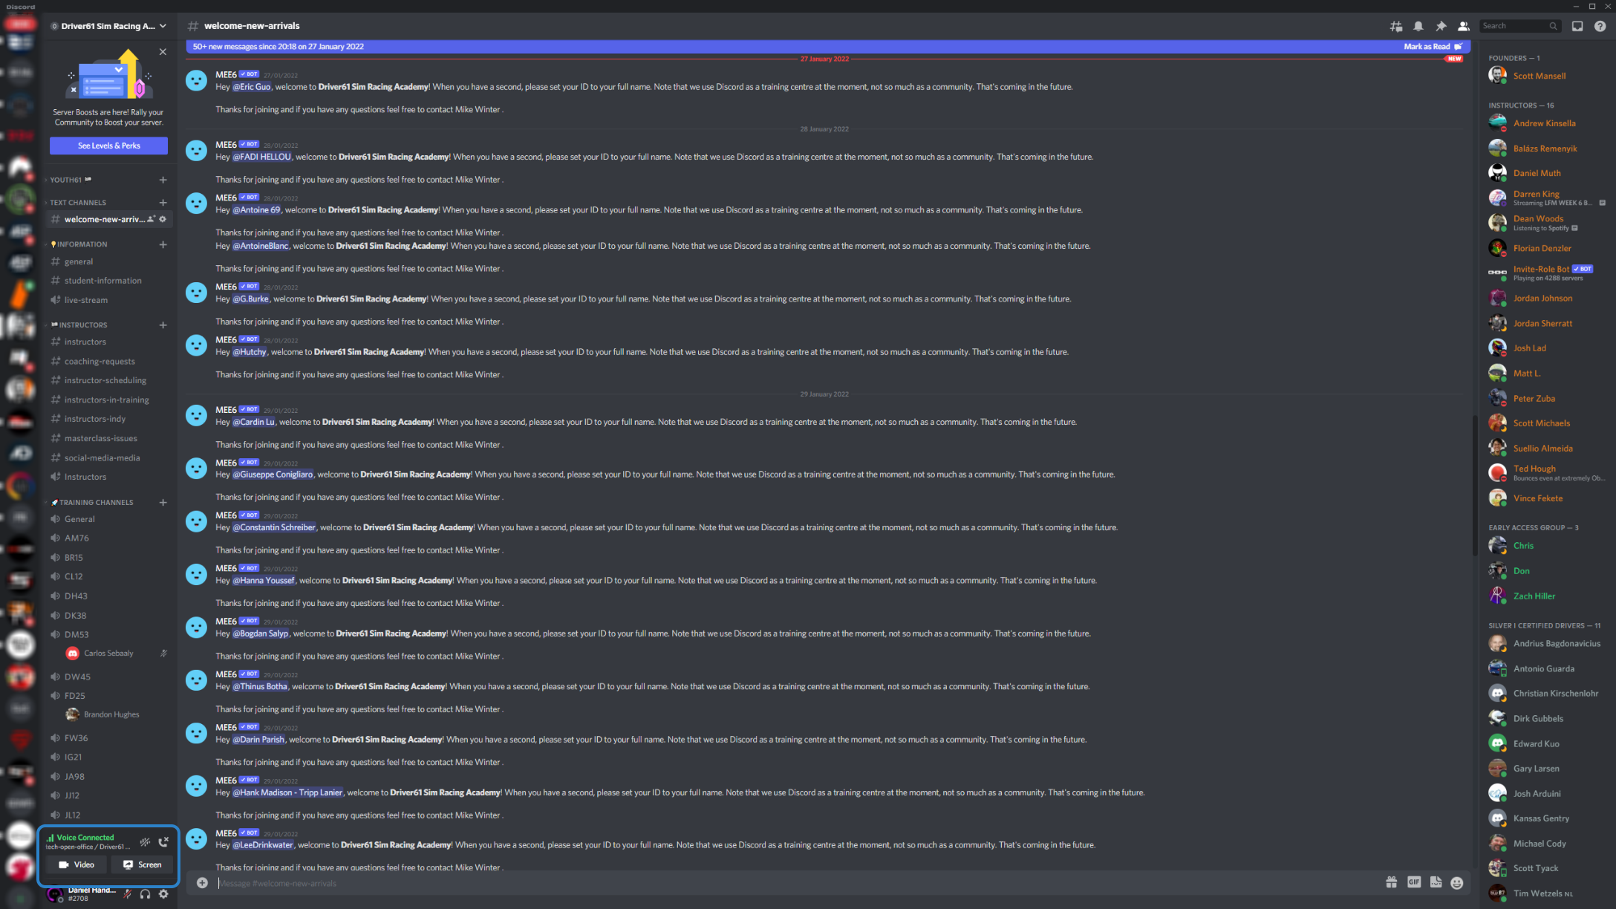Disconnect from voice with phone icon
Viewport: 1616px width, 909px height.
(x=163, y=841)
